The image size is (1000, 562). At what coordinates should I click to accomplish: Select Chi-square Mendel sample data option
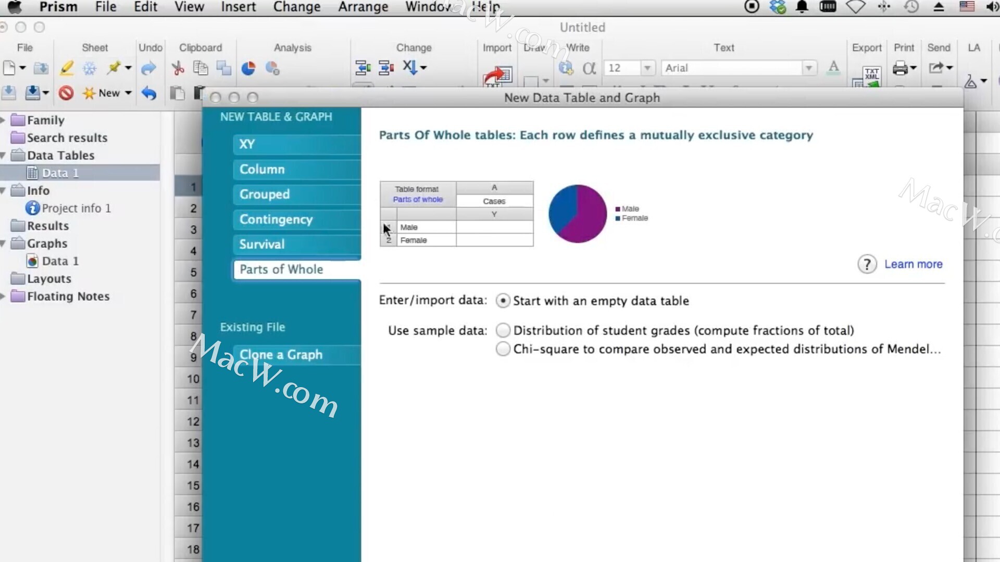[503, 349]
